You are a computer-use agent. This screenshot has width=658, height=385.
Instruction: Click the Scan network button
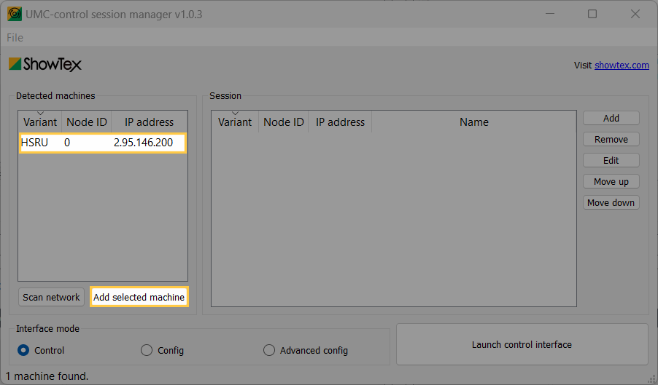click(x=51, y=297)
